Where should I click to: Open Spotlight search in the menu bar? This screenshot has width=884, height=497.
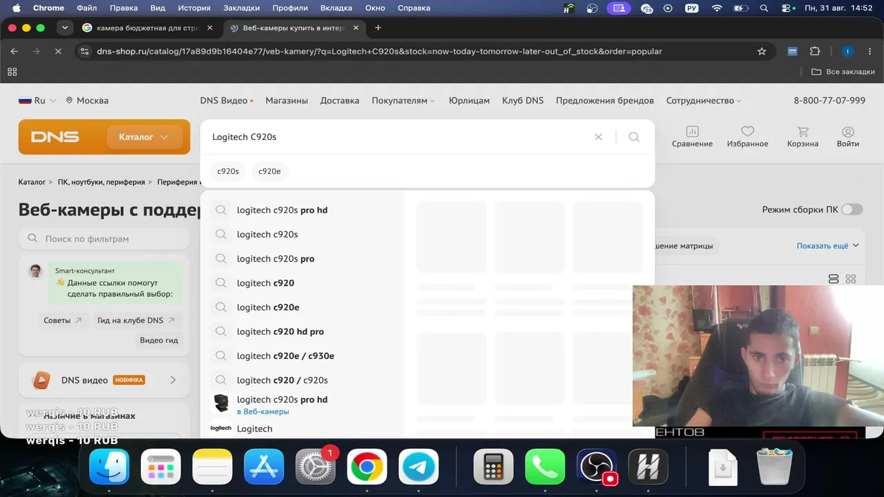(764, 8)
